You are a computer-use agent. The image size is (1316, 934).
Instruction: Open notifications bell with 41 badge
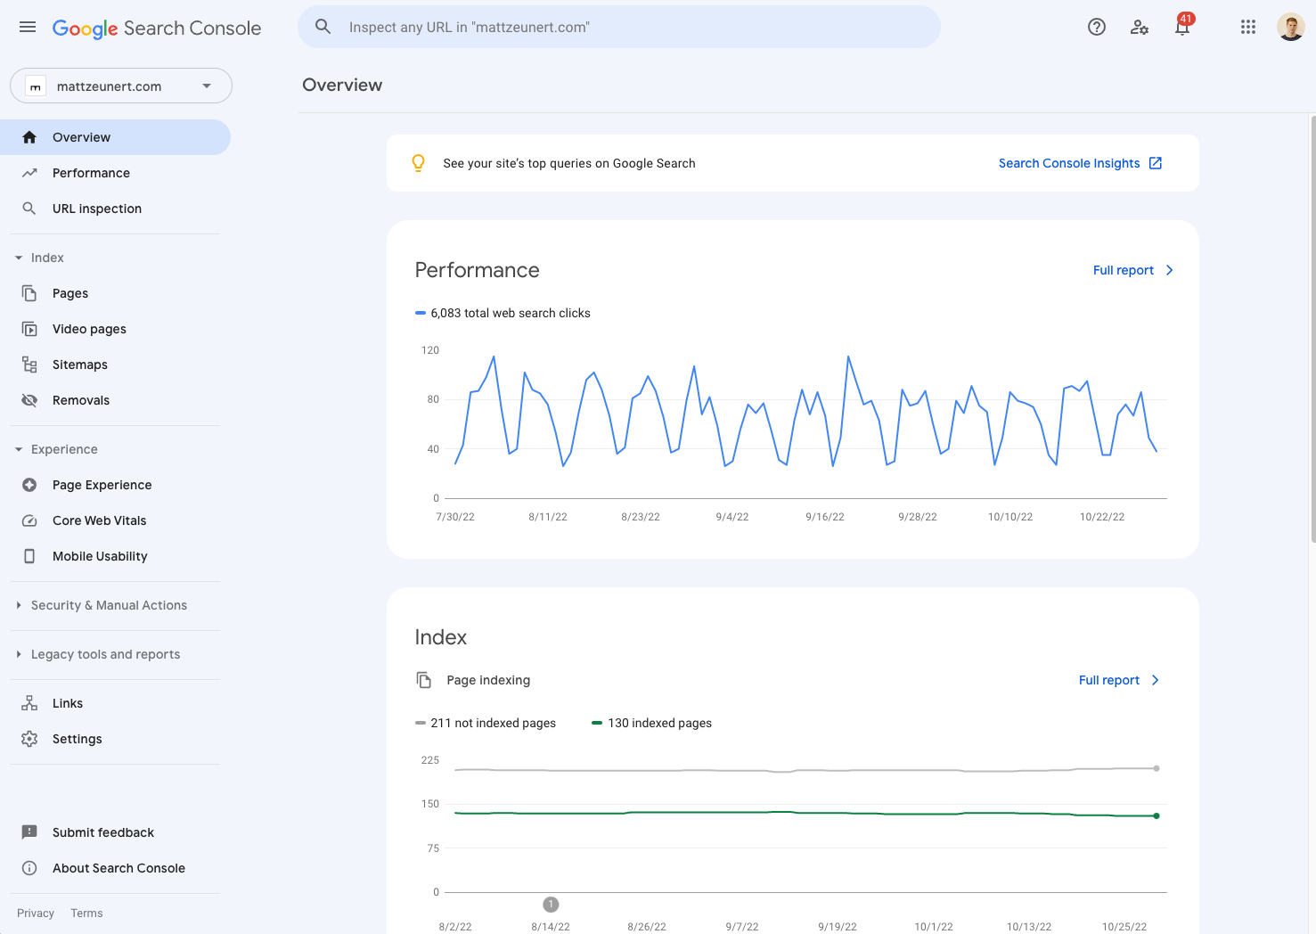click(1182, 26)
